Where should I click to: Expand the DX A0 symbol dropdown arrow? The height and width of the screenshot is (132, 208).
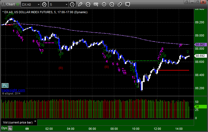click(39, 5)
